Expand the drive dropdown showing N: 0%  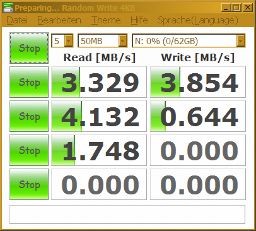(240, 40)
